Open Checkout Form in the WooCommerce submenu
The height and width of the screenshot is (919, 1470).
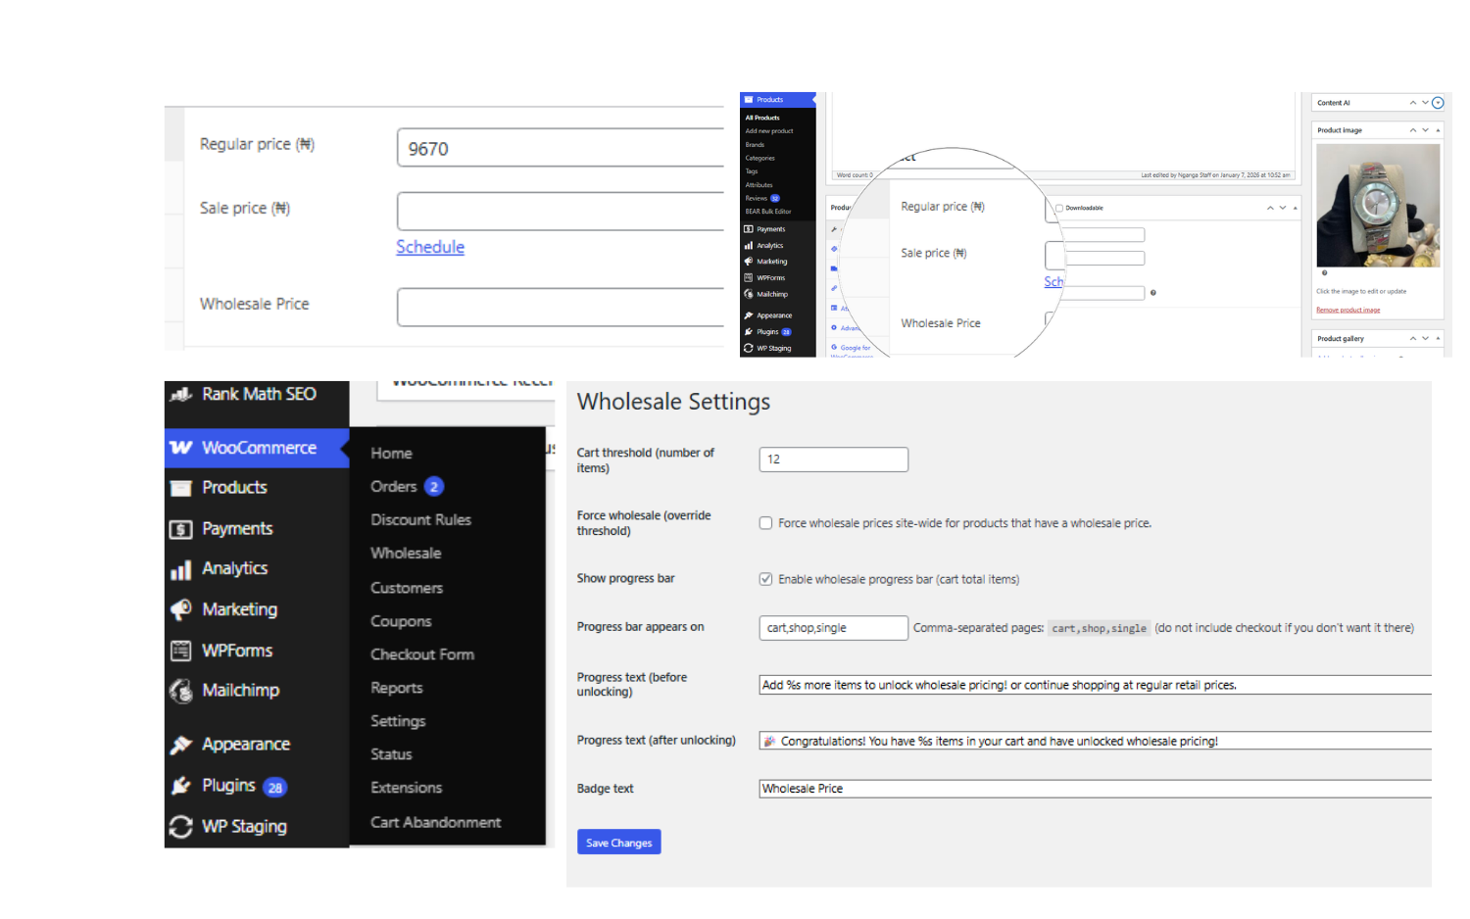[422, 654]
